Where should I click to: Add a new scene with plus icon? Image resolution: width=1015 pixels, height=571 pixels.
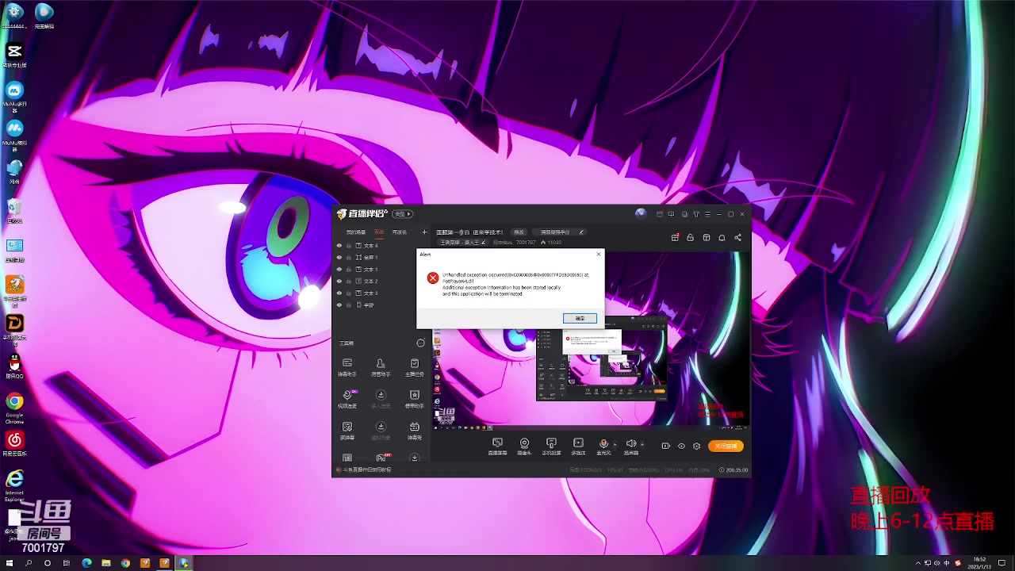point(424,232)
